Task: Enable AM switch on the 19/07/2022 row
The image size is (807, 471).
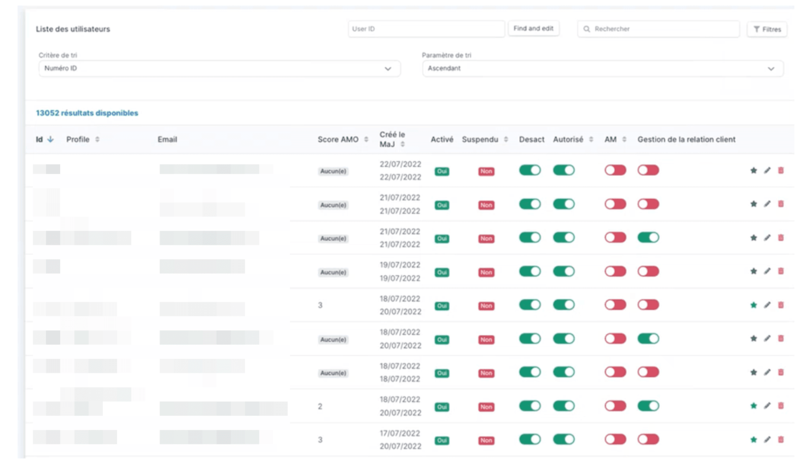Action: click(615, 271)
